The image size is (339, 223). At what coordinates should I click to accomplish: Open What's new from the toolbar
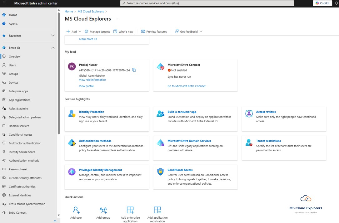click(123, 31)
